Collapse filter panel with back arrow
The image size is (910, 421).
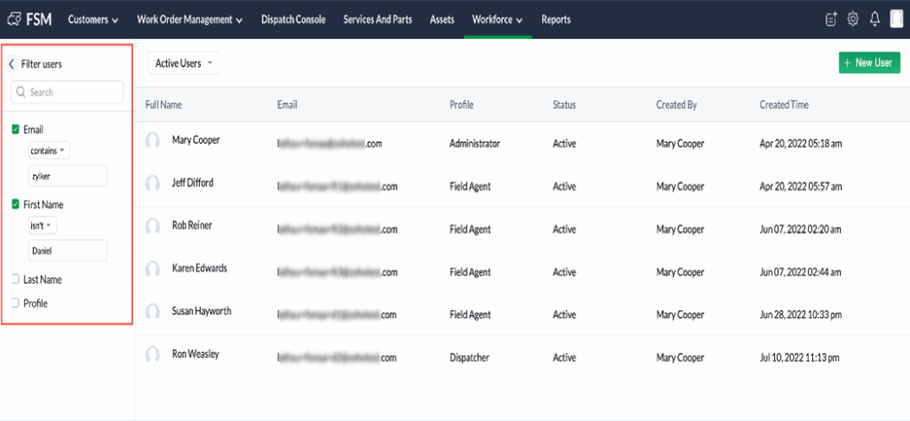pos(12,64)
